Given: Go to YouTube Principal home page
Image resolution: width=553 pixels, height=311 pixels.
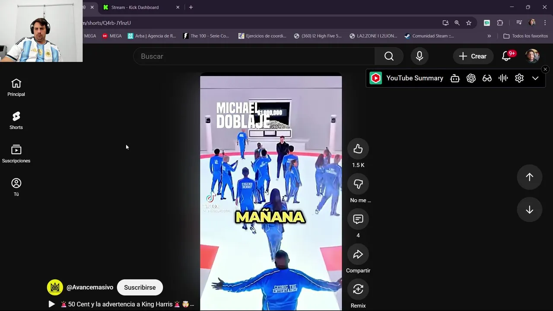Looking at the screenshot, I should coord(16,87).
